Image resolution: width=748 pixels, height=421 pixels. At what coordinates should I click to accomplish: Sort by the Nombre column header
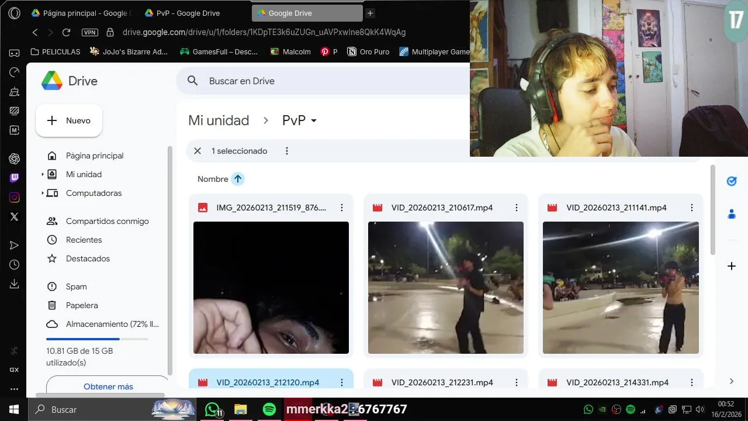213,179
